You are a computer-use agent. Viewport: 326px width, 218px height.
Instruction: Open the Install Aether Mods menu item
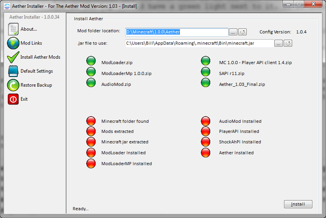point(40,57)
